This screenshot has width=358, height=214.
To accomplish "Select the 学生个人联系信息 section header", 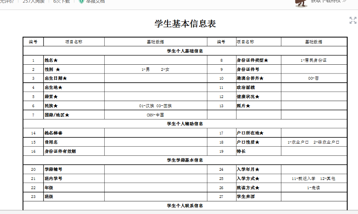I will pyautogui.click(x=185, y=206).
